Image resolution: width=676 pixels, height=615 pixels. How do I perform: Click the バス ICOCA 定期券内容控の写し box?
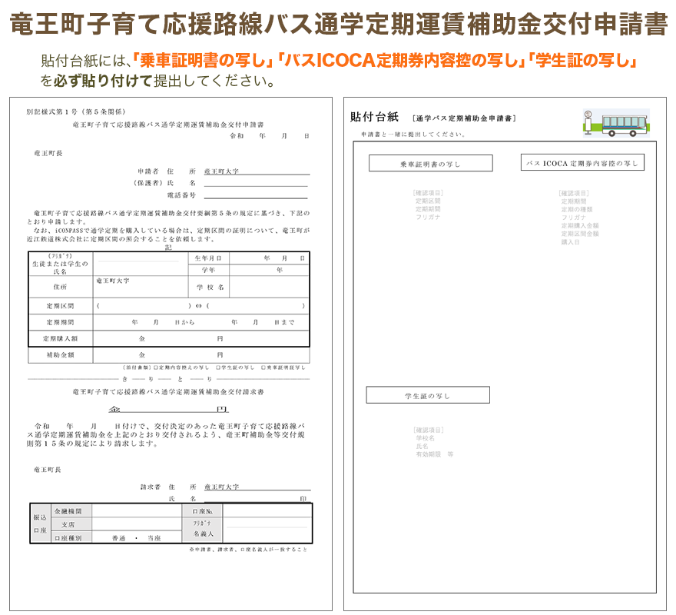click(x=582, y=163)
